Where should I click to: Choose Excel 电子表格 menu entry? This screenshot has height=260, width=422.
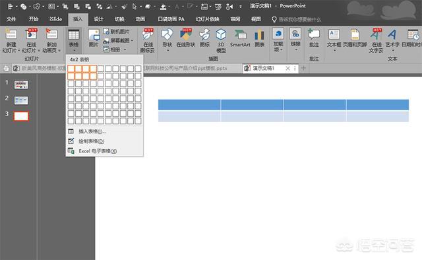104,151
